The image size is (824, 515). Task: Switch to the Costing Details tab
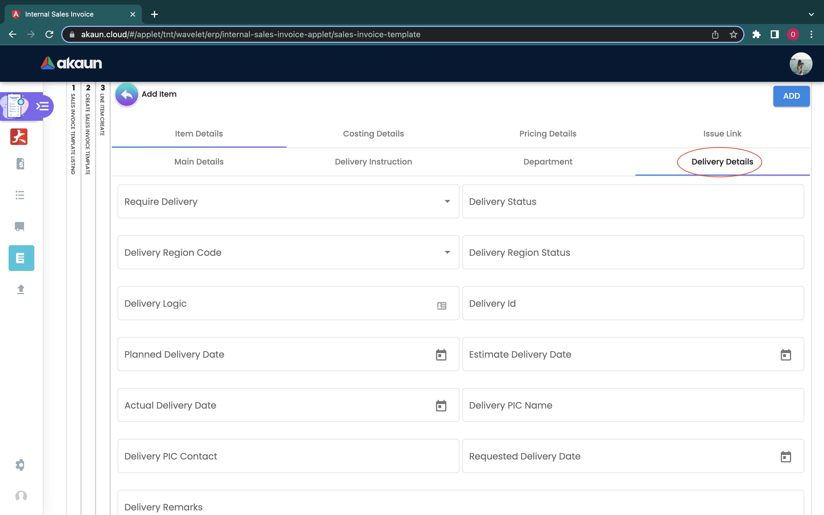pyautogui.click(x=373, y=134)
